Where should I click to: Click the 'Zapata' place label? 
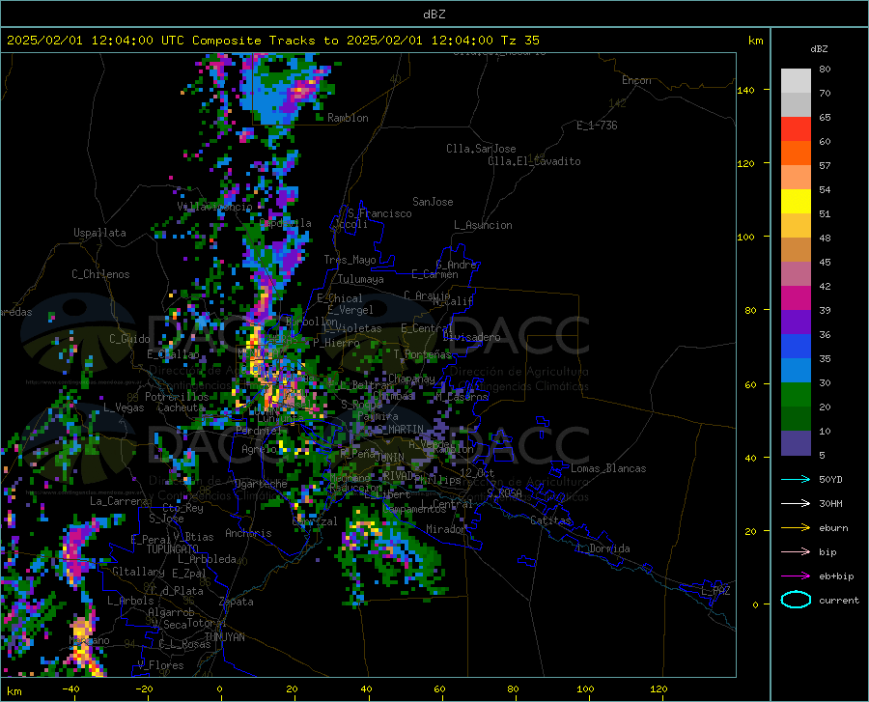coord(237,602)
